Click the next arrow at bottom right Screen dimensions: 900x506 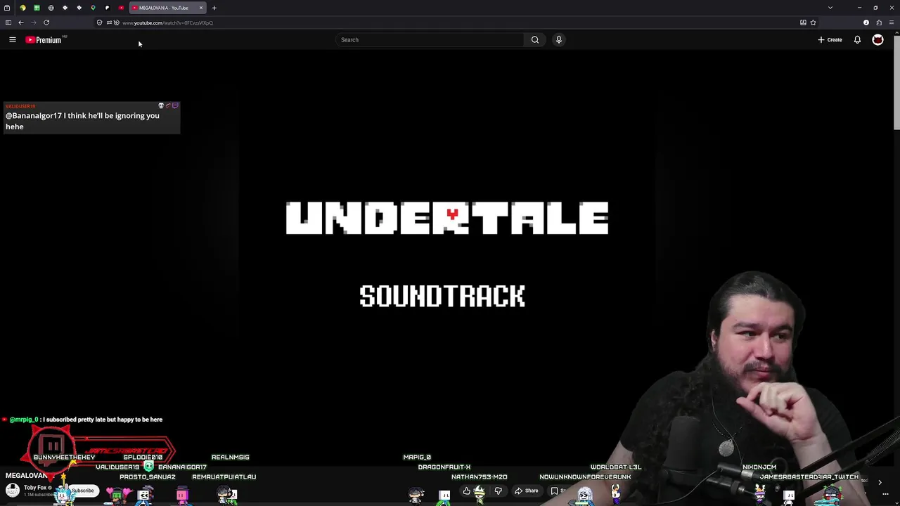tap(880, 483)
